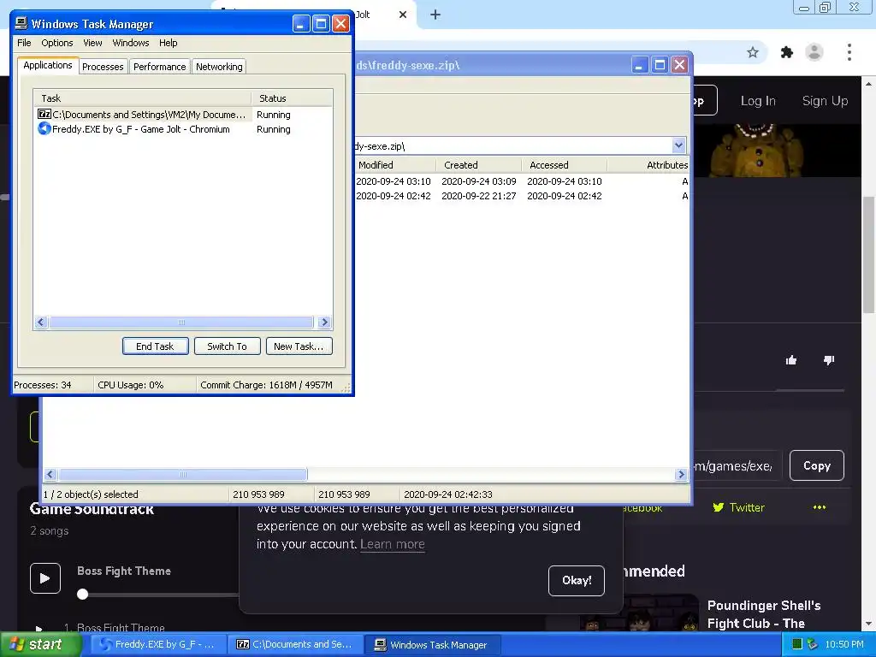The height and width of the screenshot is (657, 876).
Task: Click the task list left scroll arrow
Action: coord(41,323)
